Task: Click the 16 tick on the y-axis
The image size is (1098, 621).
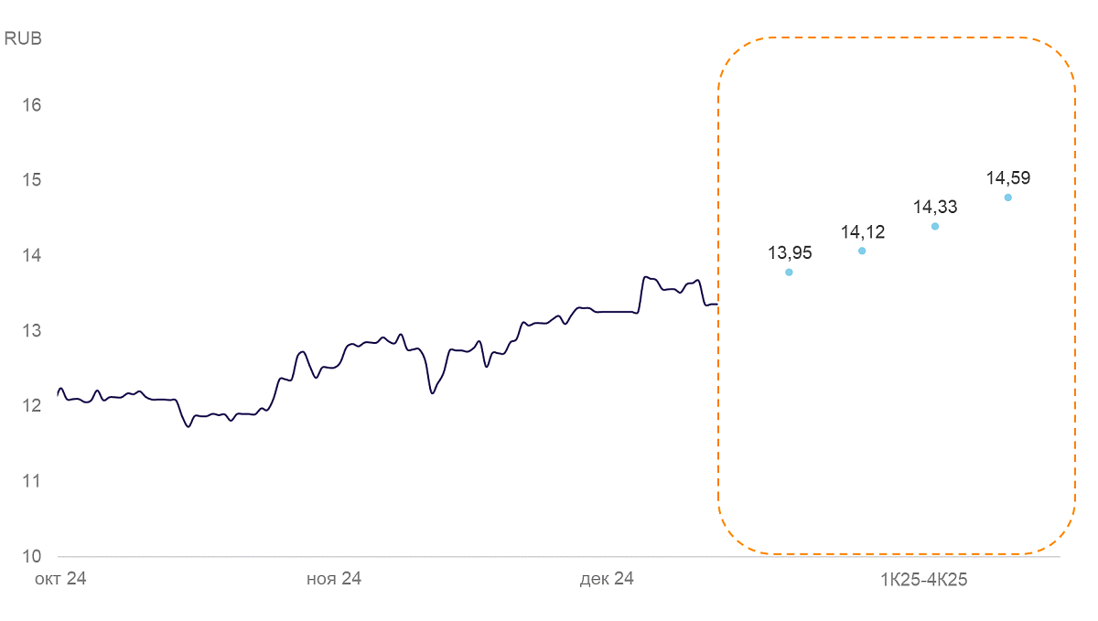Action: [x=32, y=104]
